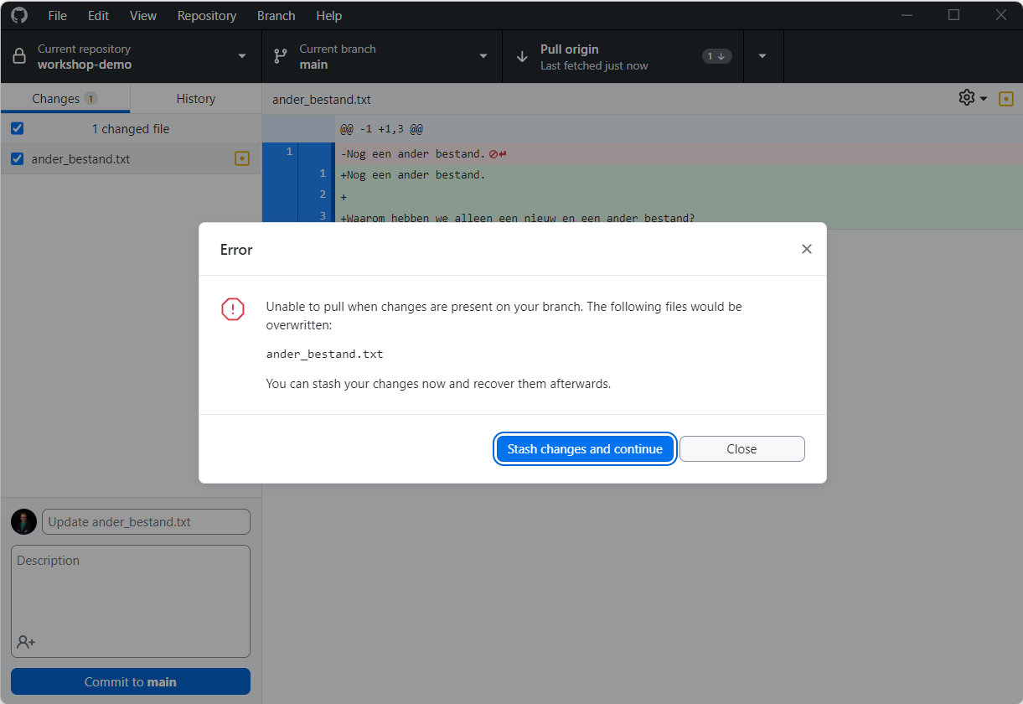Image resolution: width=1023 pixels, height=704 pixels.
Task: Switch to the History tab
Action: [x=194, y=98]
